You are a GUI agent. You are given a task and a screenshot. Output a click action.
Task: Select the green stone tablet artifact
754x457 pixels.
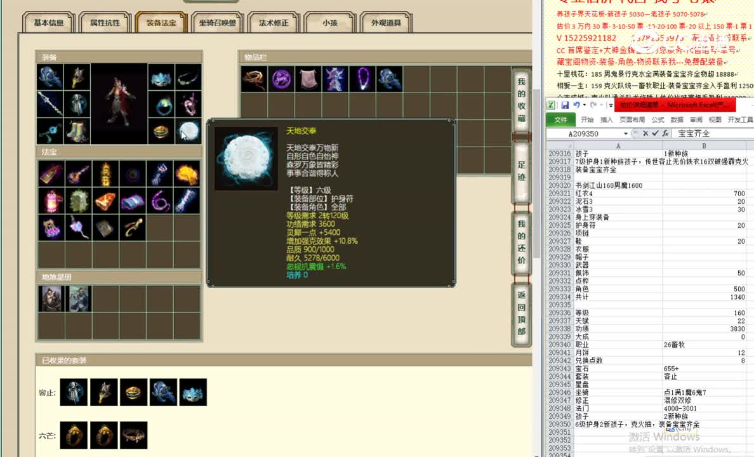pos(78,201)
